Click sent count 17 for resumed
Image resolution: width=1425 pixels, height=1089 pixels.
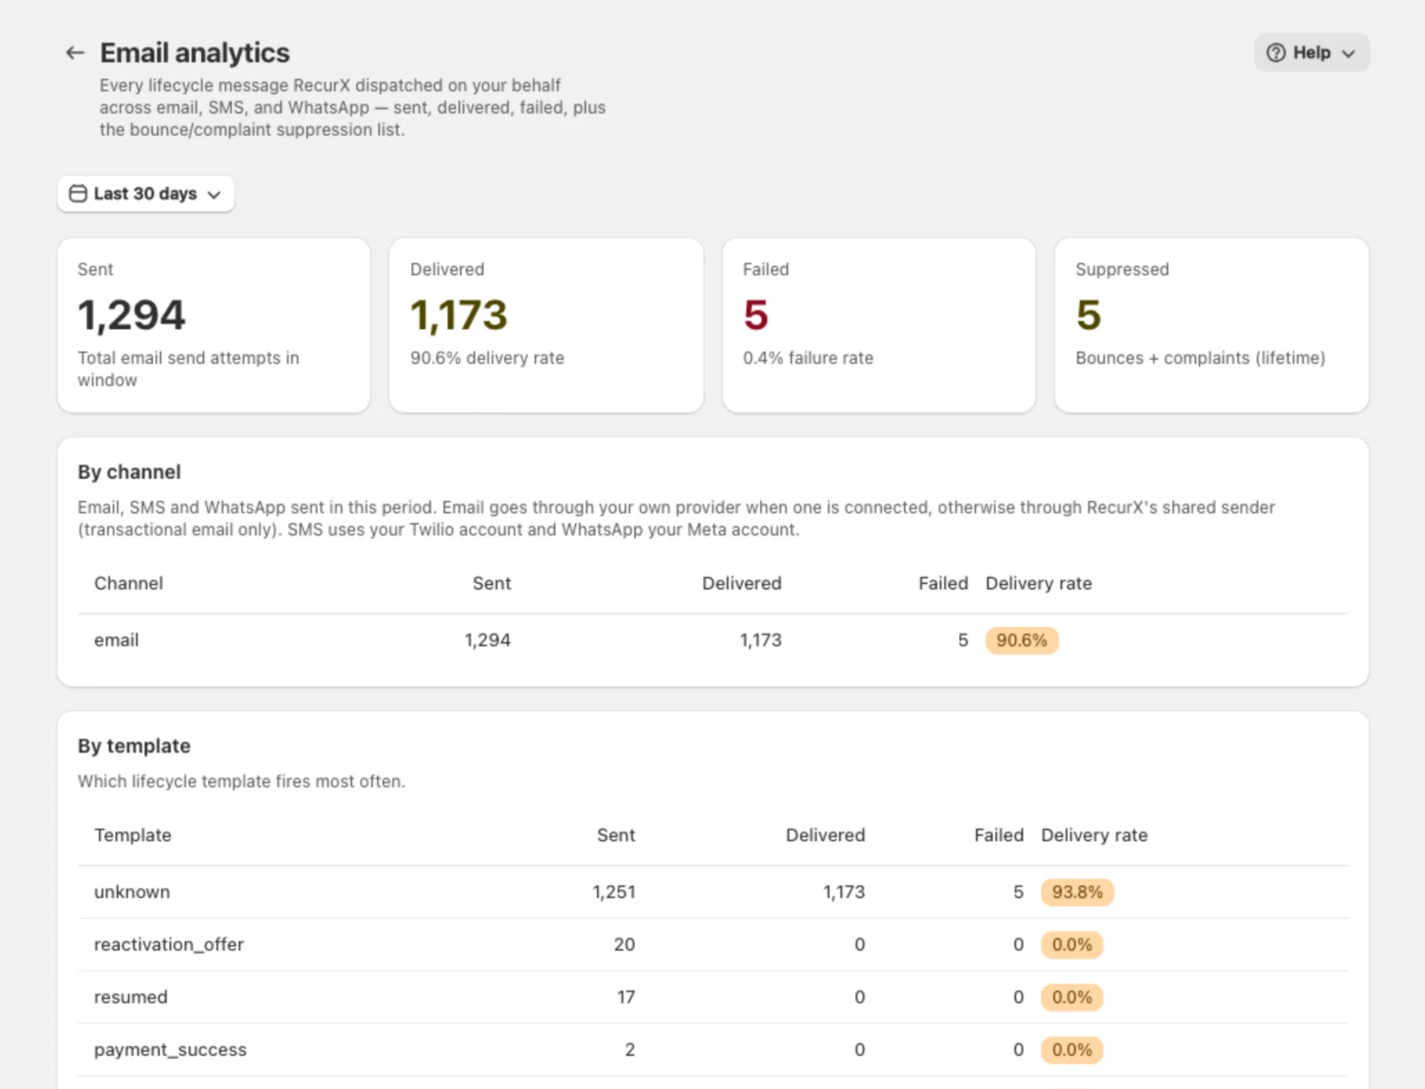pyautogui.click(x=625, y=997)
